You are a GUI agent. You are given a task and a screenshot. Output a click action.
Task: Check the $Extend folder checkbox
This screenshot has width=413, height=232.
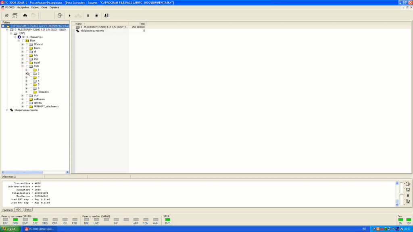click(27, 44)
